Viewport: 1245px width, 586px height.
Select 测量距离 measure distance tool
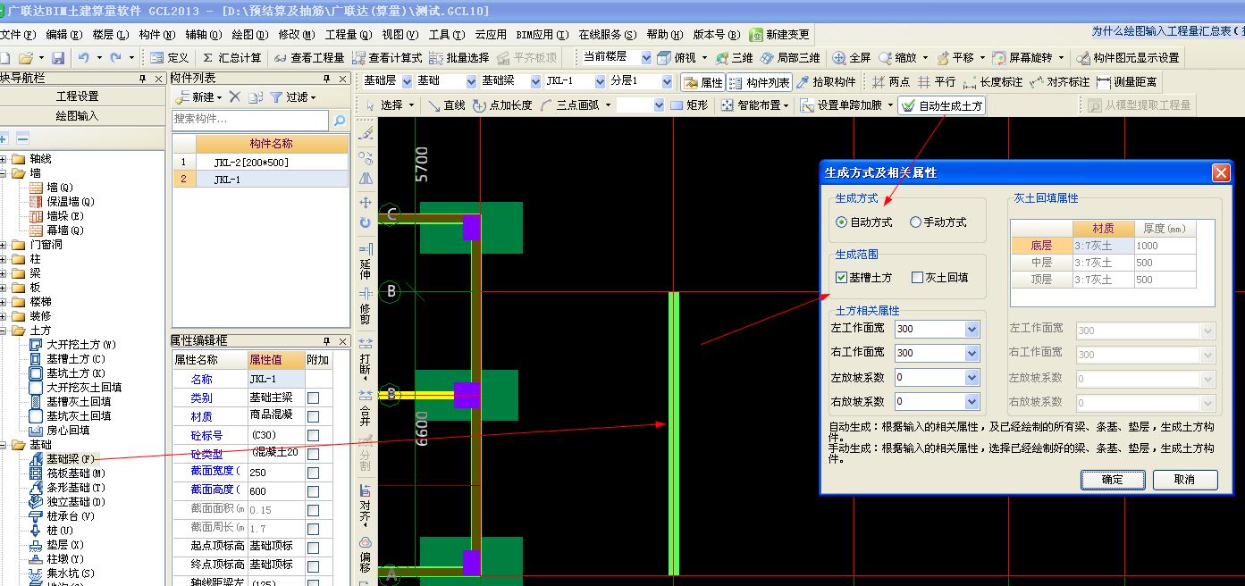click(1126, 82)
